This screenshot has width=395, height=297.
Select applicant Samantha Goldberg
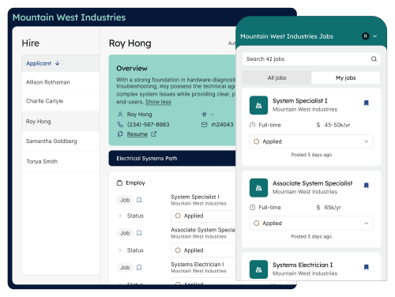click(x=61, y=141)
